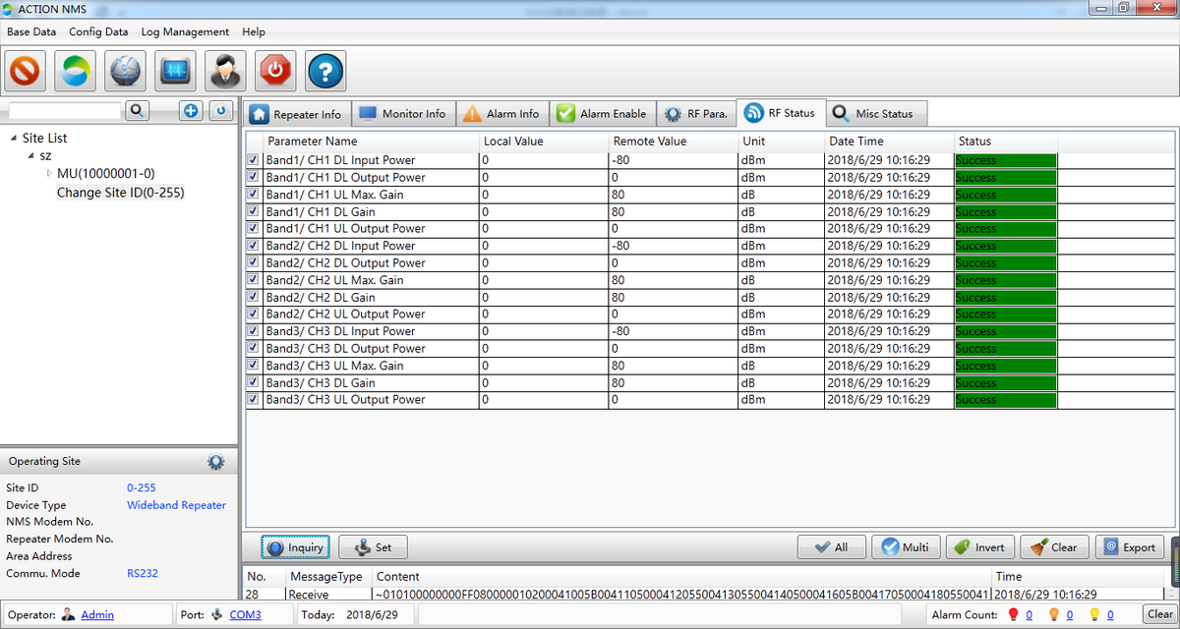Click the blue question mark help icon
This screenshot has height=629, width=1180.
point(325,71)
